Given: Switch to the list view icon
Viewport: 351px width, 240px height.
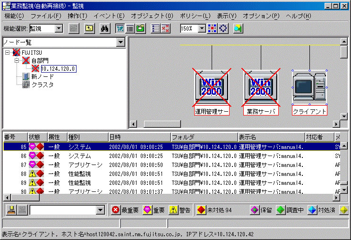Looking at the screenshot, I should 130,29.
